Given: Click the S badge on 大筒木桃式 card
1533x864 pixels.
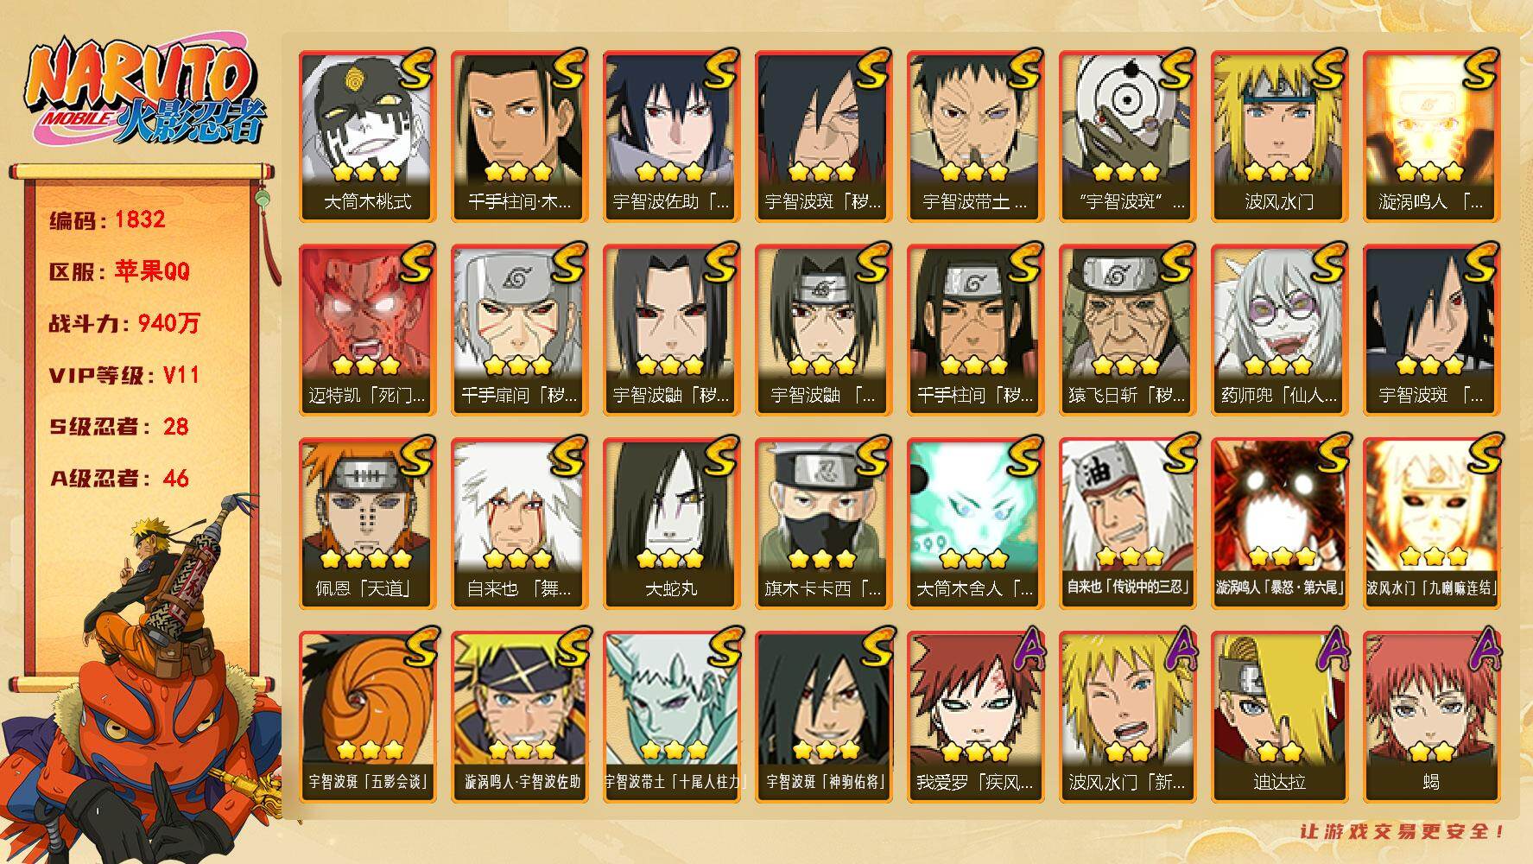Looking at the screenshot, I should (x=416, y=69).
